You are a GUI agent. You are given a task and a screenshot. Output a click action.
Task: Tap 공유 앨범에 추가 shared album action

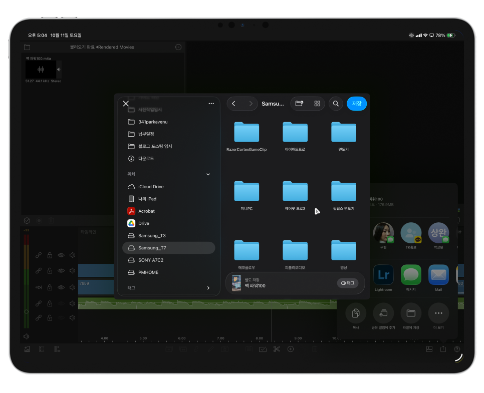click(383, 316)
